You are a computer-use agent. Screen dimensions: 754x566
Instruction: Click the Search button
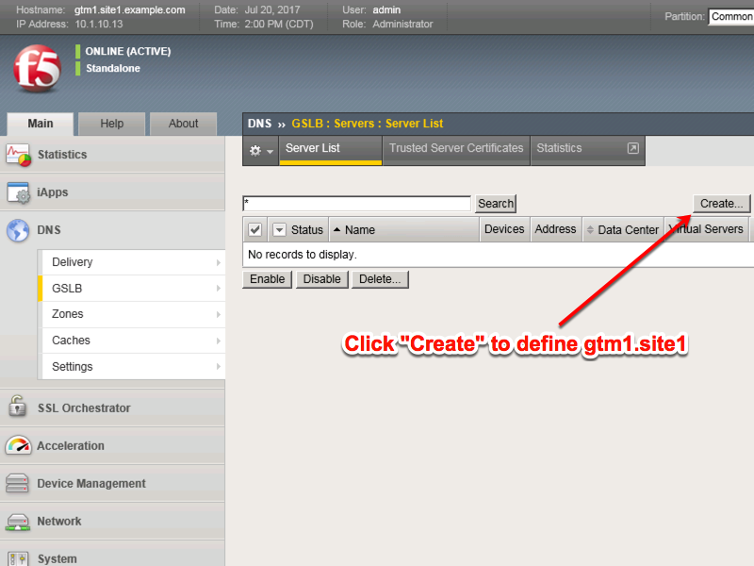point(496,204)
